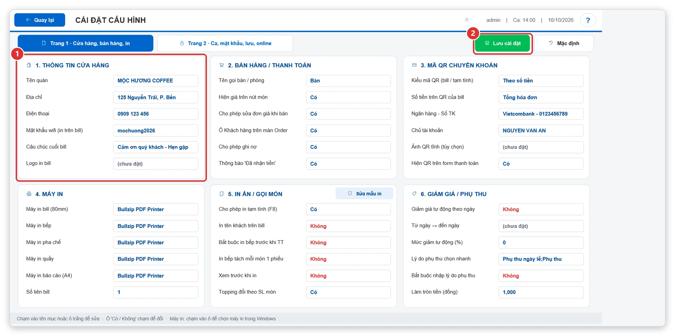Edit the Tên quán field MỘC HƯƠNG COFFEE
Screen dimensions: 675x336
point(156,81)
